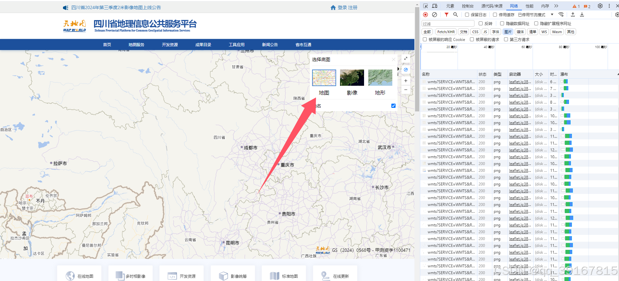Click the 注册 link
Viewport: 619px width, 281px height.
353,7
